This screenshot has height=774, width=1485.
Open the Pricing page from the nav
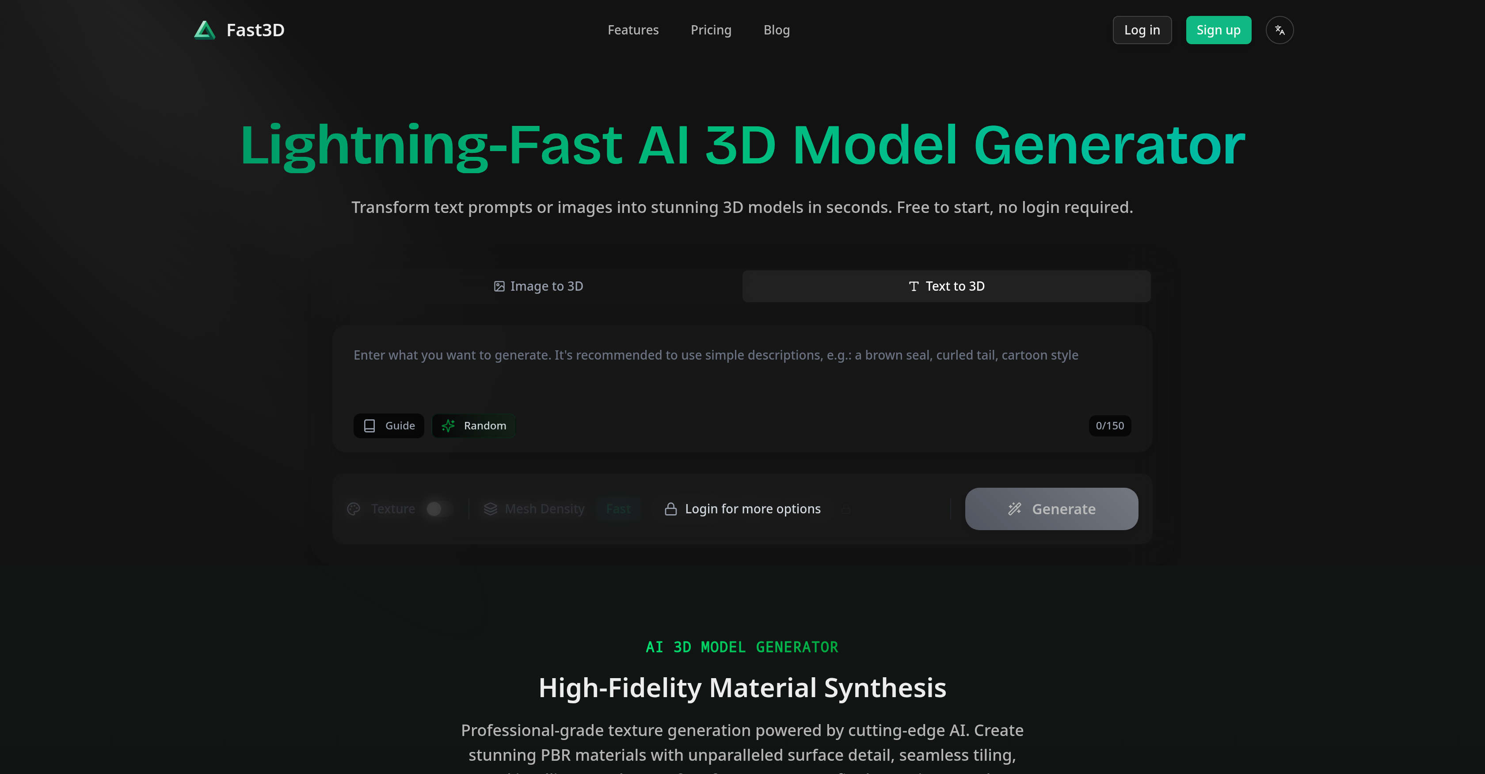pyautogui.click(x=711, y=30)
